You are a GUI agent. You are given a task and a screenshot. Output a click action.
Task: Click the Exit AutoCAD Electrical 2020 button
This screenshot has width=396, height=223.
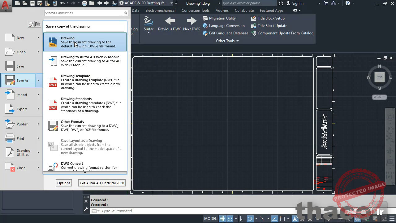(102, 183)
